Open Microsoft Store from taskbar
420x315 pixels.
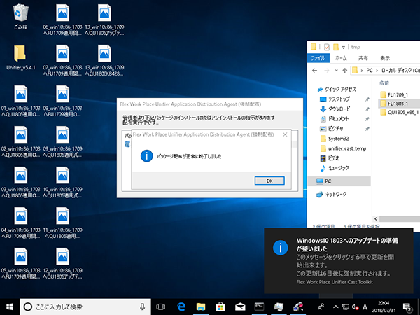220,307
